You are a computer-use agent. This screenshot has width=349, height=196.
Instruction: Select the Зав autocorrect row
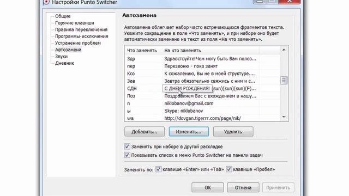pos(202,81)
